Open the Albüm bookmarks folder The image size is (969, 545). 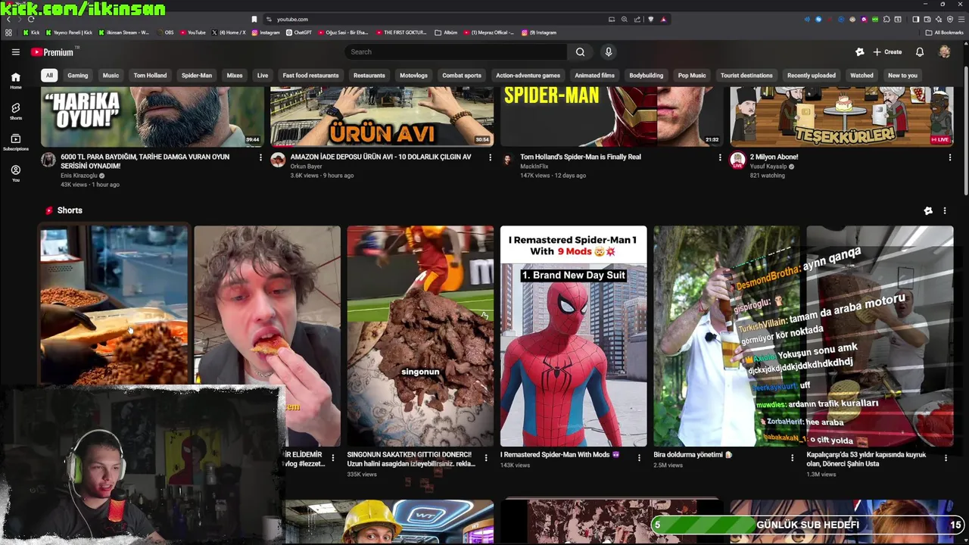[446, 33]
